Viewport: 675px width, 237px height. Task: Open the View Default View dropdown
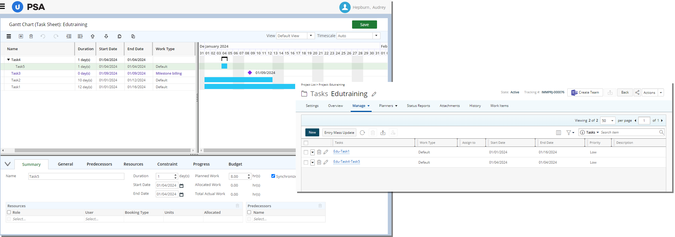311,36
